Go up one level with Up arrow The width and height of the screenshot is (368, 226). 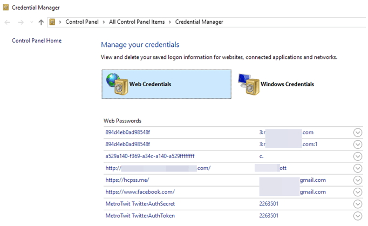click(x=41, y=22)
